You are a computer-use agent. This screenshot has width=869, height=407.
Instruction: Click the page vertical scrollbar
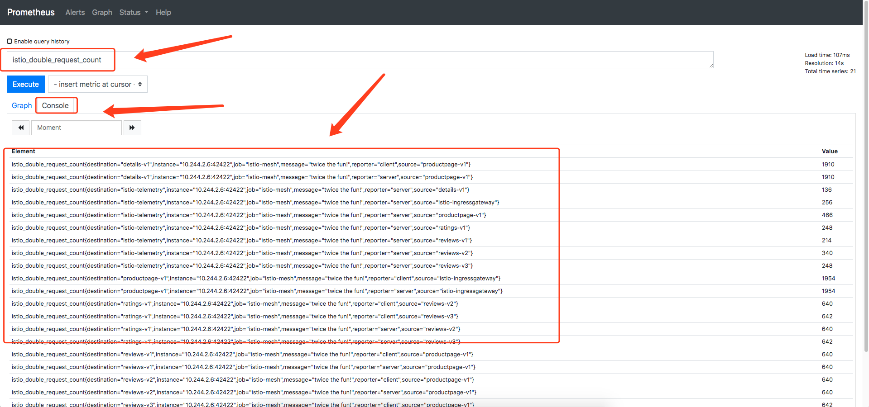click(866, 181)
